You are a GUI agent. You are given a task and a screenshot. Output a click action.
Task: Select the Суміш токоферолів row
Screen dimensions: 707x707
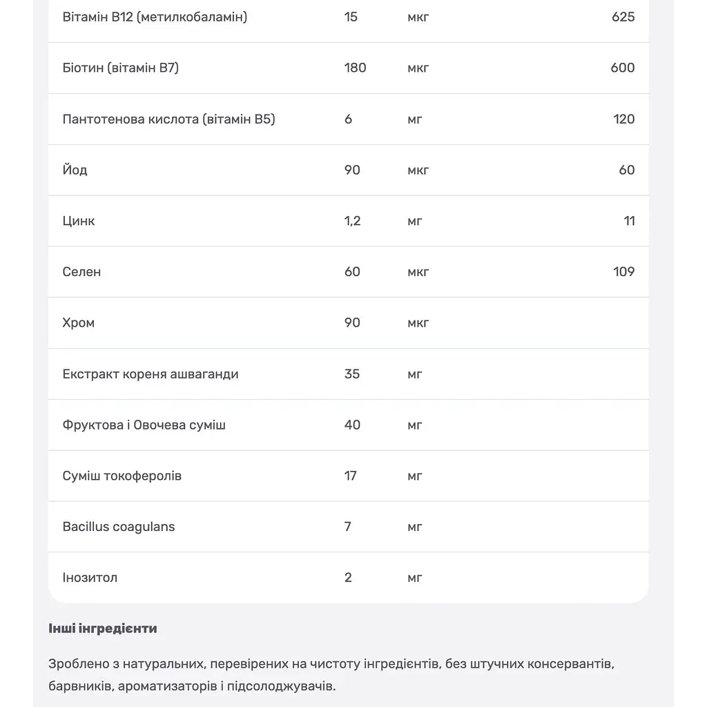tap(348, 476)
